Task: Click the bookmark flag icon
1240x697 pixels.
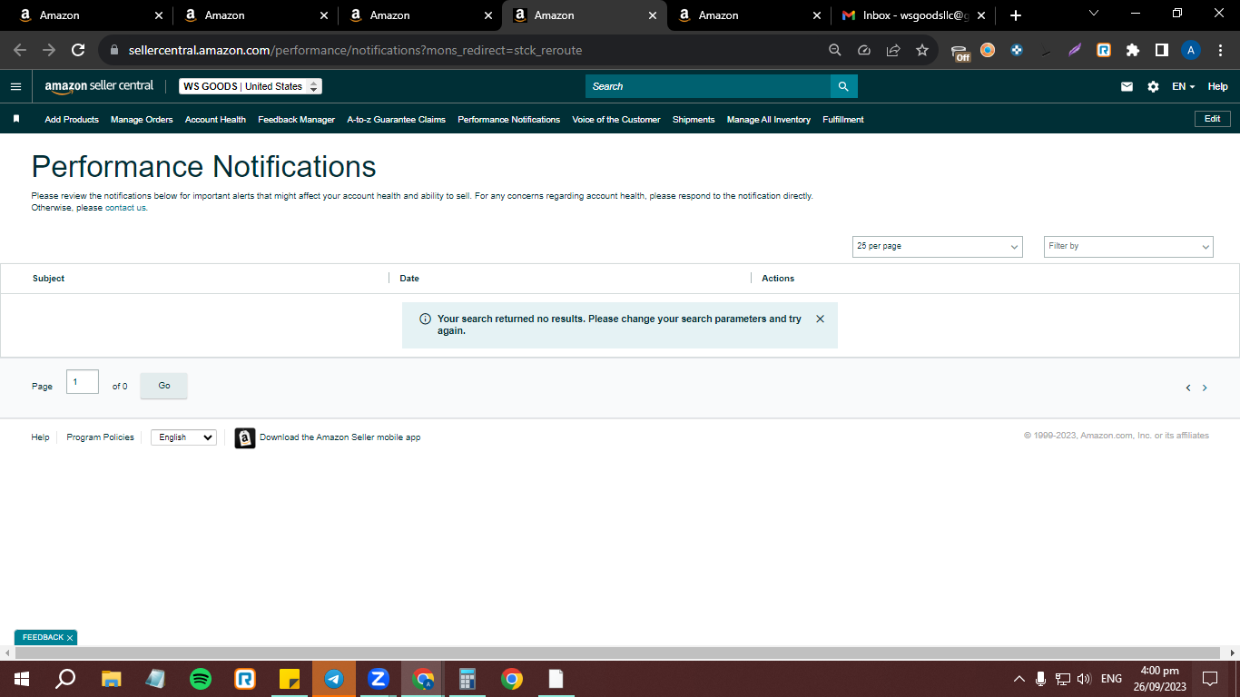Action: [x=16, y=119]
